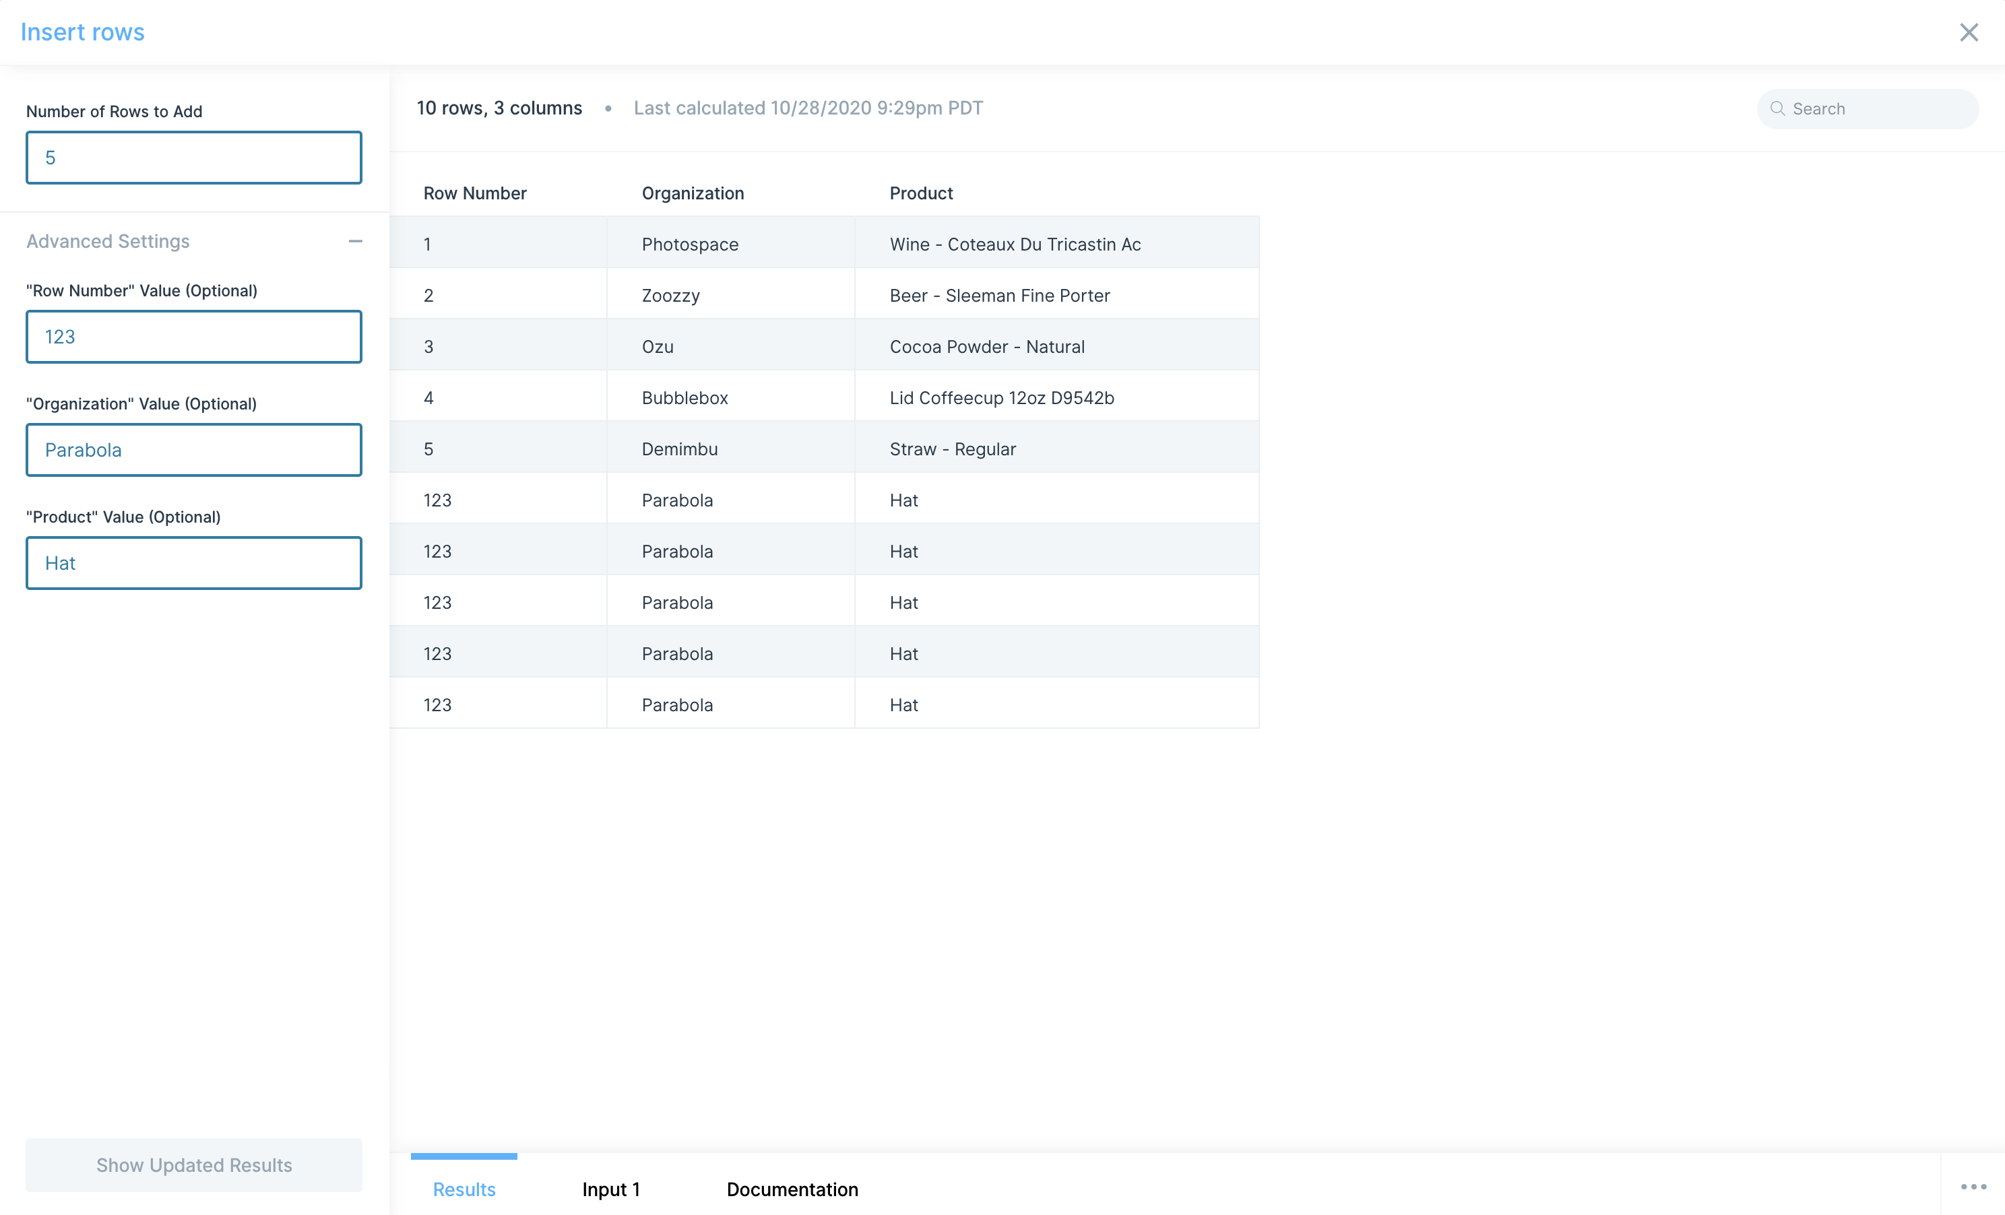This screenshot has width=2005, height=1215.
Task: Select the Zoozzy cell
Action: tap(731, 295)
